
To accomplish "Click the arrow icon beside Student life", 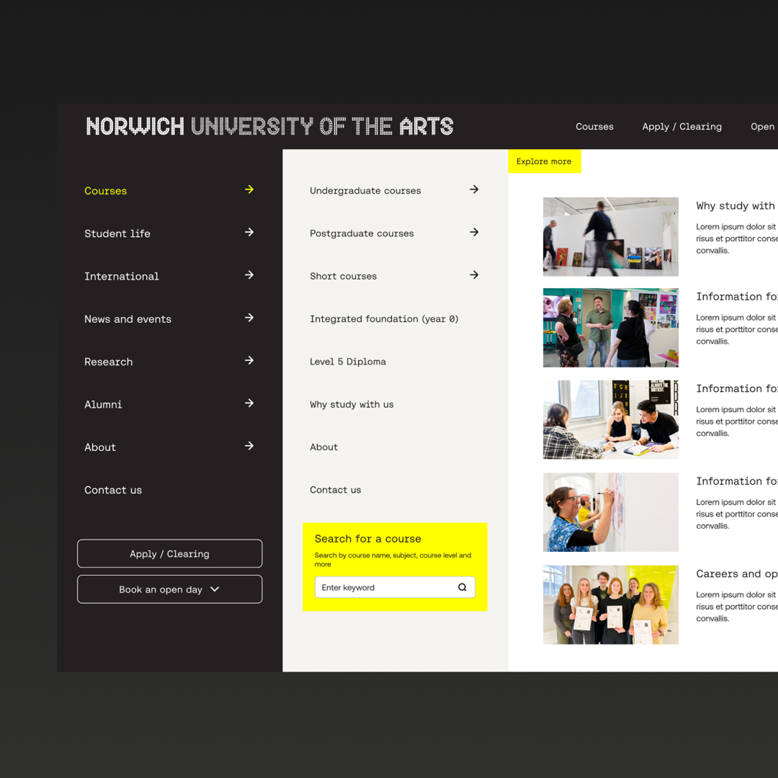I will click(249, 232).
